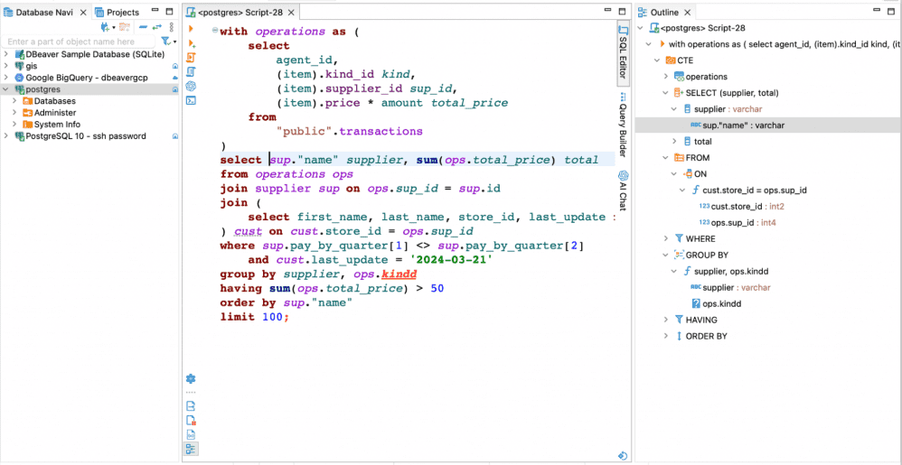Expand the WHERE node in Outline
The height and width of the screenshot is (465, 902).
[666, 239]
